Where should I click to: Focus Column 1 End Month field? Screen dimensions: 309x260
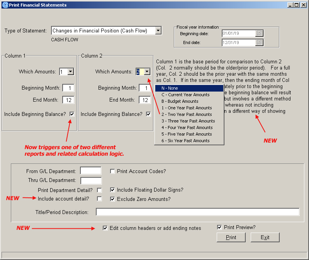(x=68, y=100)
